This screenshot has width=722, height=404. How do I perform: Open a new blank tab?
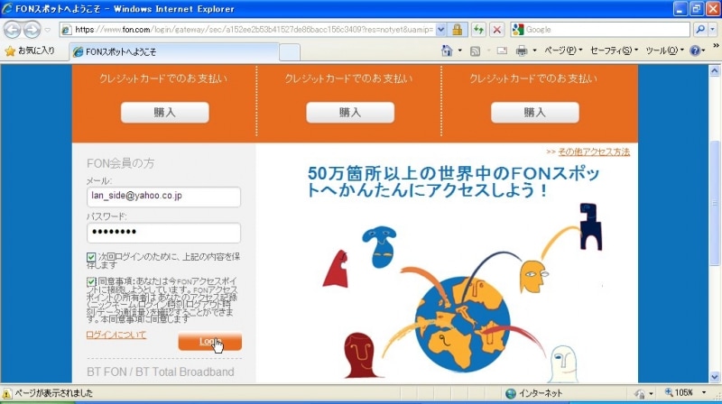tap(290, 52)
